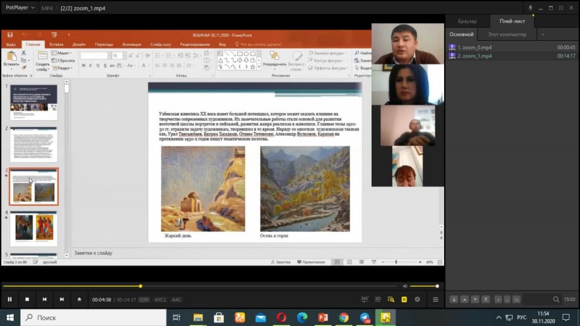Mute audio with the speaker icon
Image resolution: width=580 pixels, height=326 pixels.
405,286
